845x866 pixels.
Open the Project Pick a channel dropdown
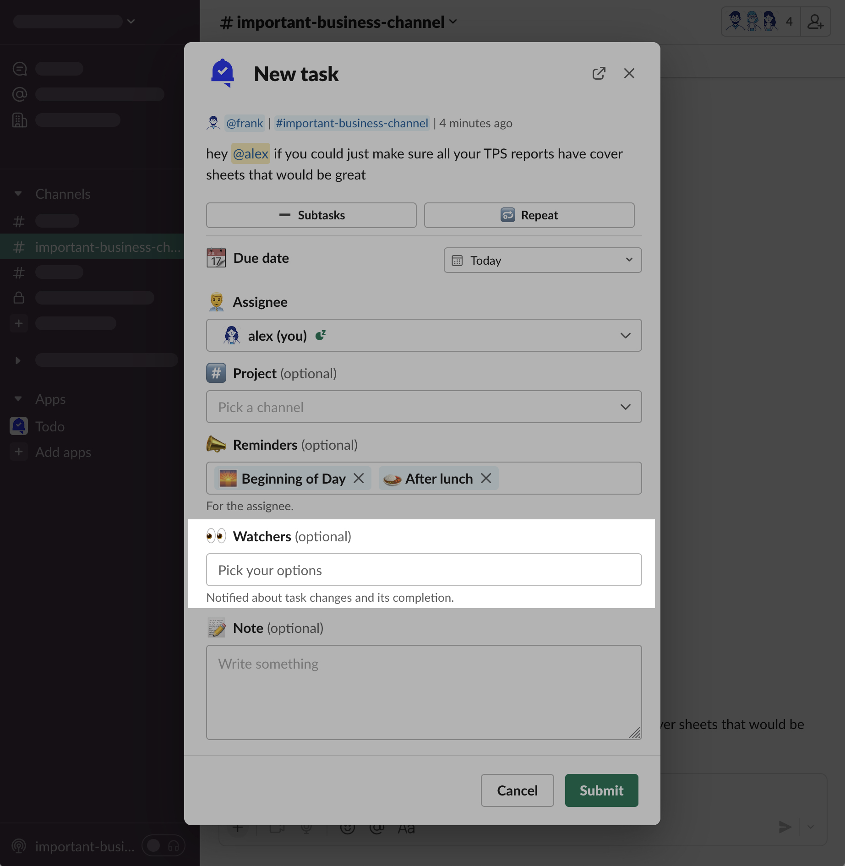[x=424, y=407]
